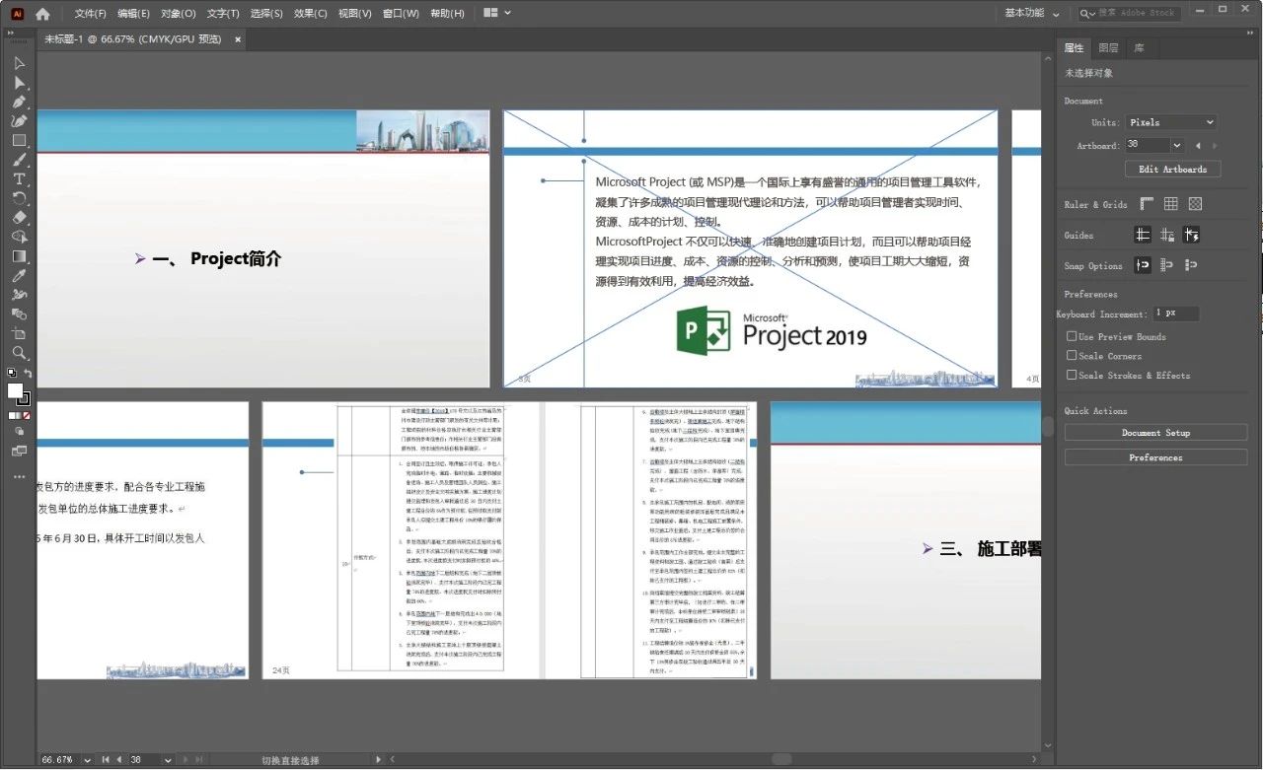Show grid icon in Ruler & Grids

[x=1170, y=204]
